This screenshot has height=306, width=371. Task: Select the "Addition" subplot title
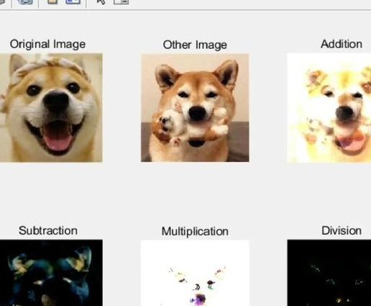[x=342, y=44]
